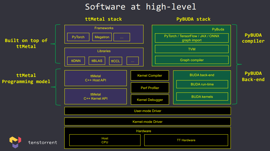
Task: Click the ellipsis box under Frameworks
Action: (x=122, y=37)
